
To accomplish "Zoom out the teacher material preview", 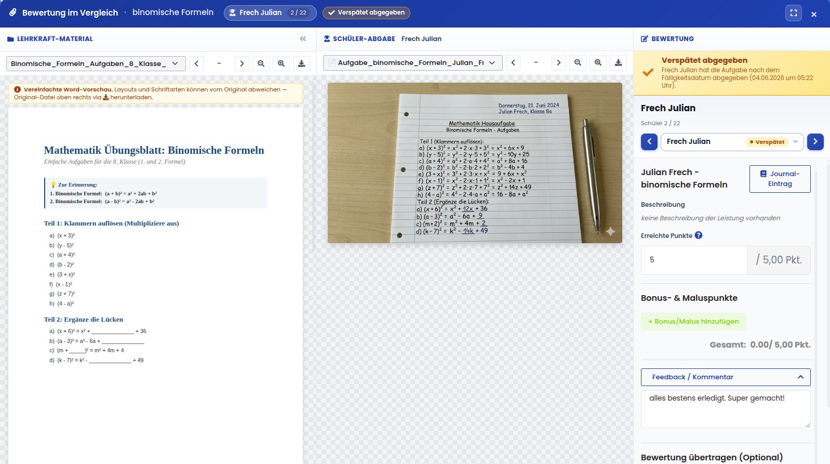I will tap(261, 63).
